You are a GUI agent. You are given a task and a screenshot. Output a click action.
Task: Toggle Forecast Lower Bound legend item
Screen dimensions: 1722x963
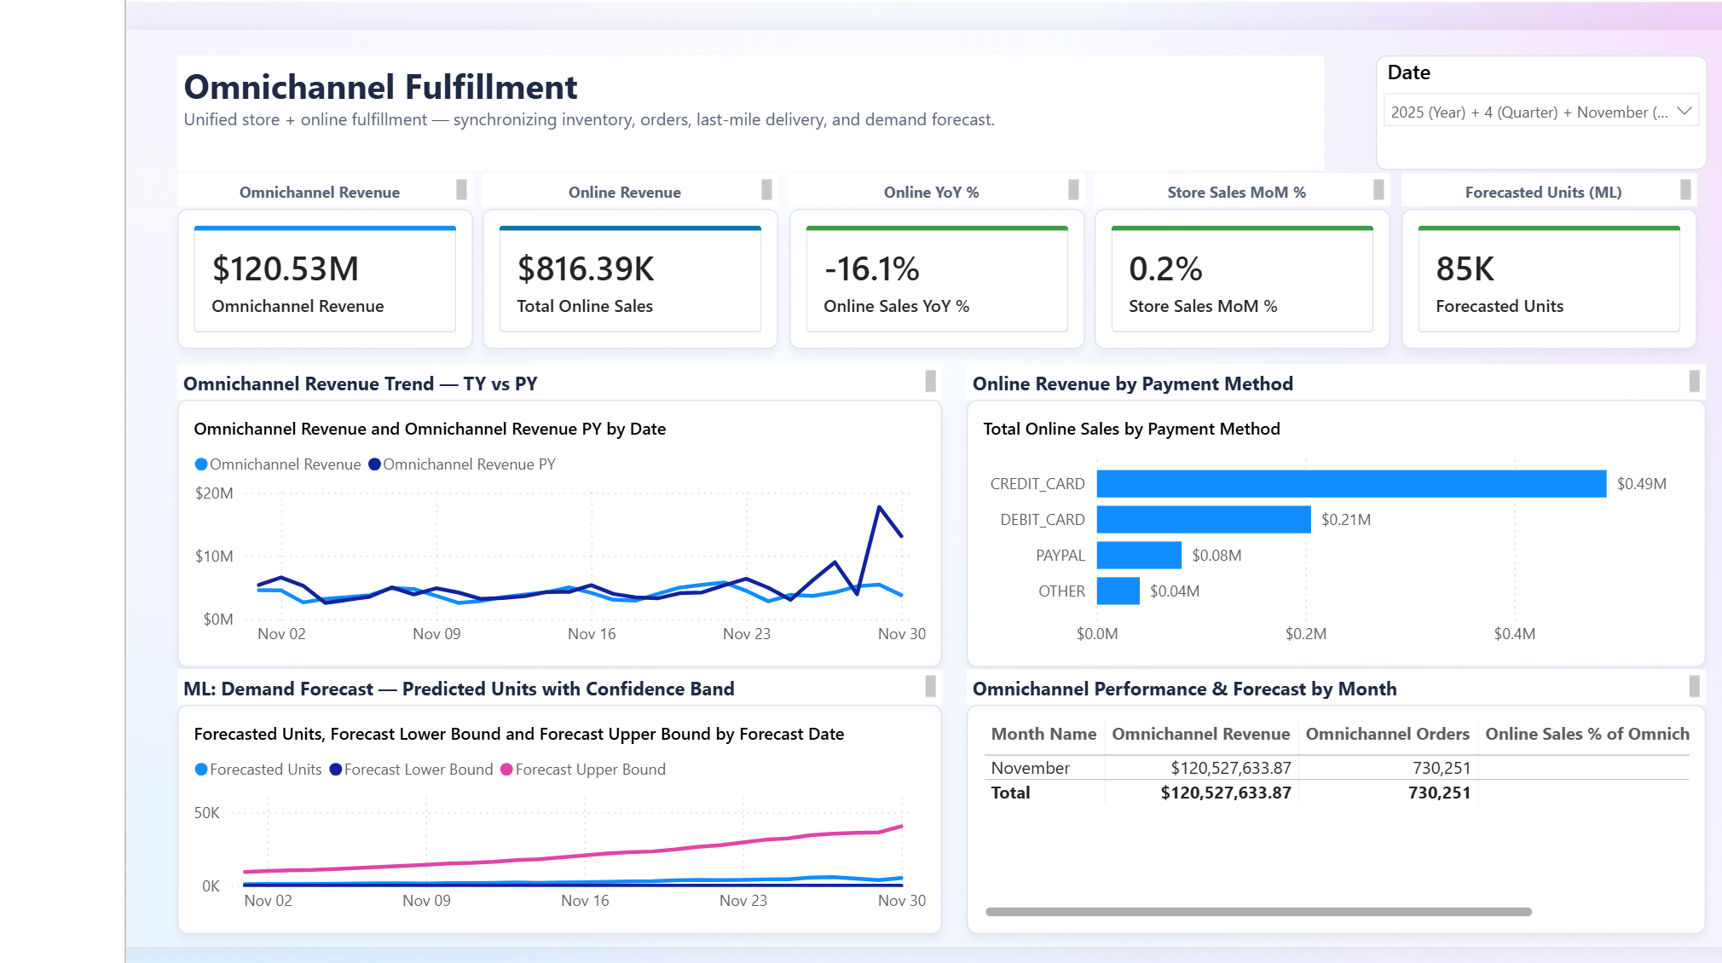point(411,770)
